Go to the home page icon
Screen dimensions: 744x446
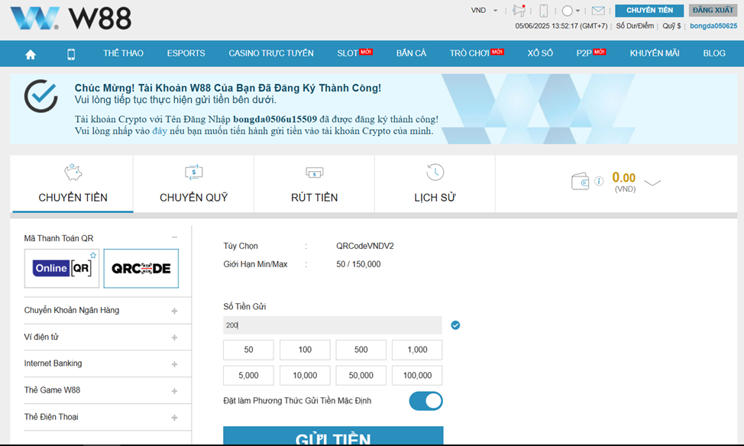31,54
